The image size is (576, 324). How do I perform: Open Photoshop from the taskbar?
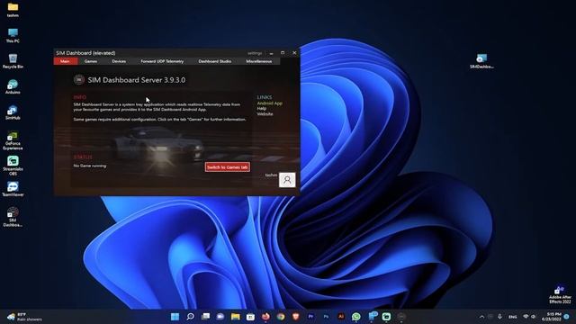pyautogui.click(x=326, y=316)
